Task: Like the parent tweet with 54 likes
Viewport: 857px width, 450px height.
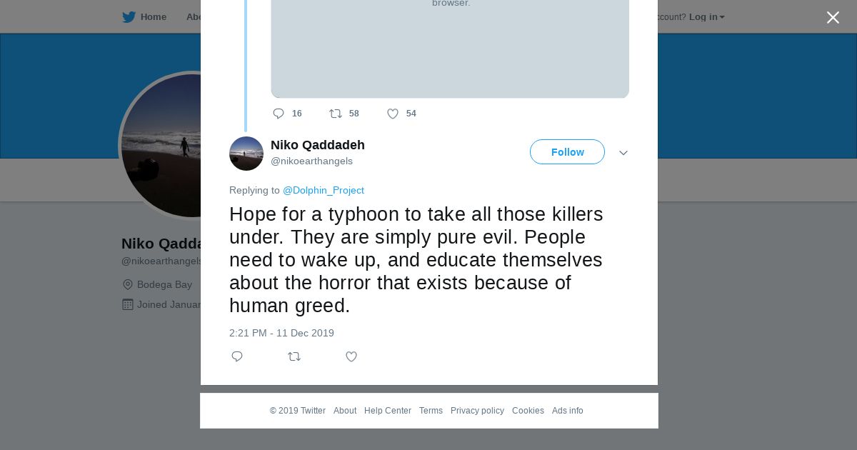Action: (393, 114)
